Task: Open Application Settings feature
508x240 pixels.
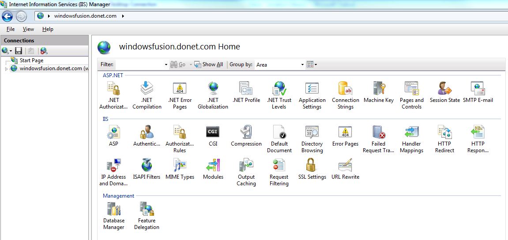Action: click(312, 95)
